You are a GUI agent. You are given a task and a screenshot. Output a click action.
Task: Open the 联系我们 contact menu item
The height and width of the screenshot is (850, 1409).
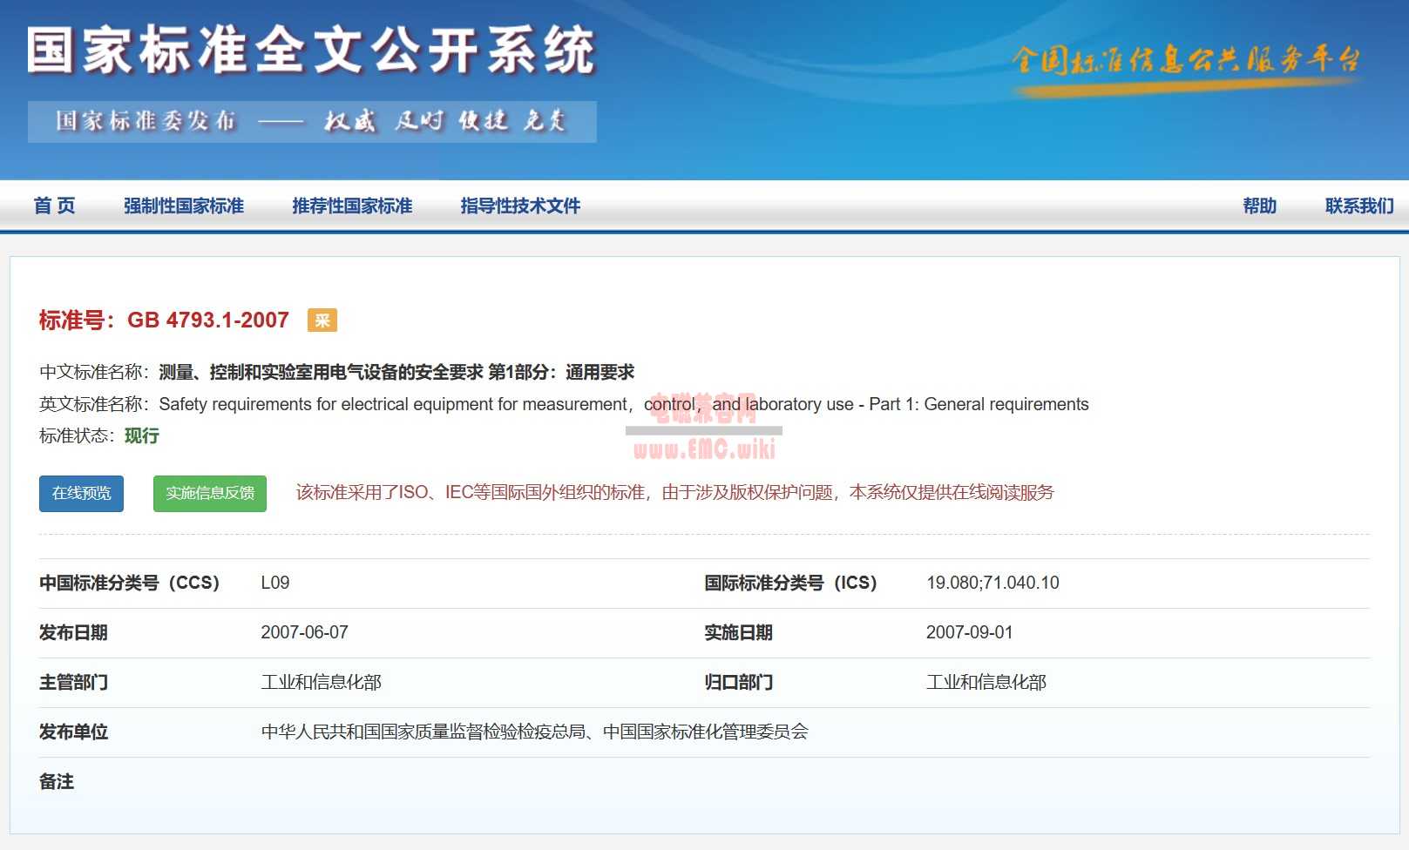click(1359, 206)
